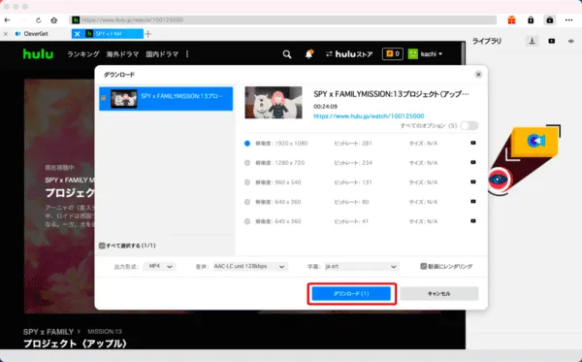Select 960 x 540 resolution radio button
The height and width of the screenshot is (362, 582).
coord(247,182)
